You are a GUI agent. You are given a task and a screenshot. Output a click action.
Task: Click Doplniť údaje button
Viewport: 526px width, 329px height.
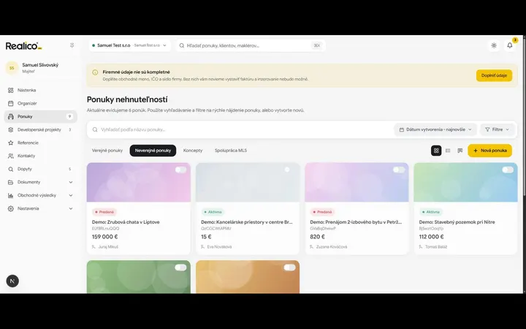coord(494,75)
